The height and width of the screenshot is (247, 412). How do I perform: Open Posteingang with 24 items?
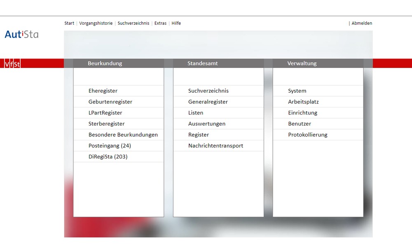coord(110,146)
